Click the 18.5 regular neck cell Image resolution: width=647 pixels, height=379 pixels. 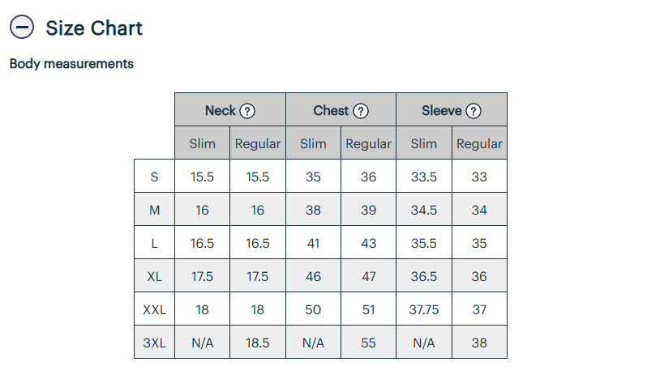click(258, 343)
